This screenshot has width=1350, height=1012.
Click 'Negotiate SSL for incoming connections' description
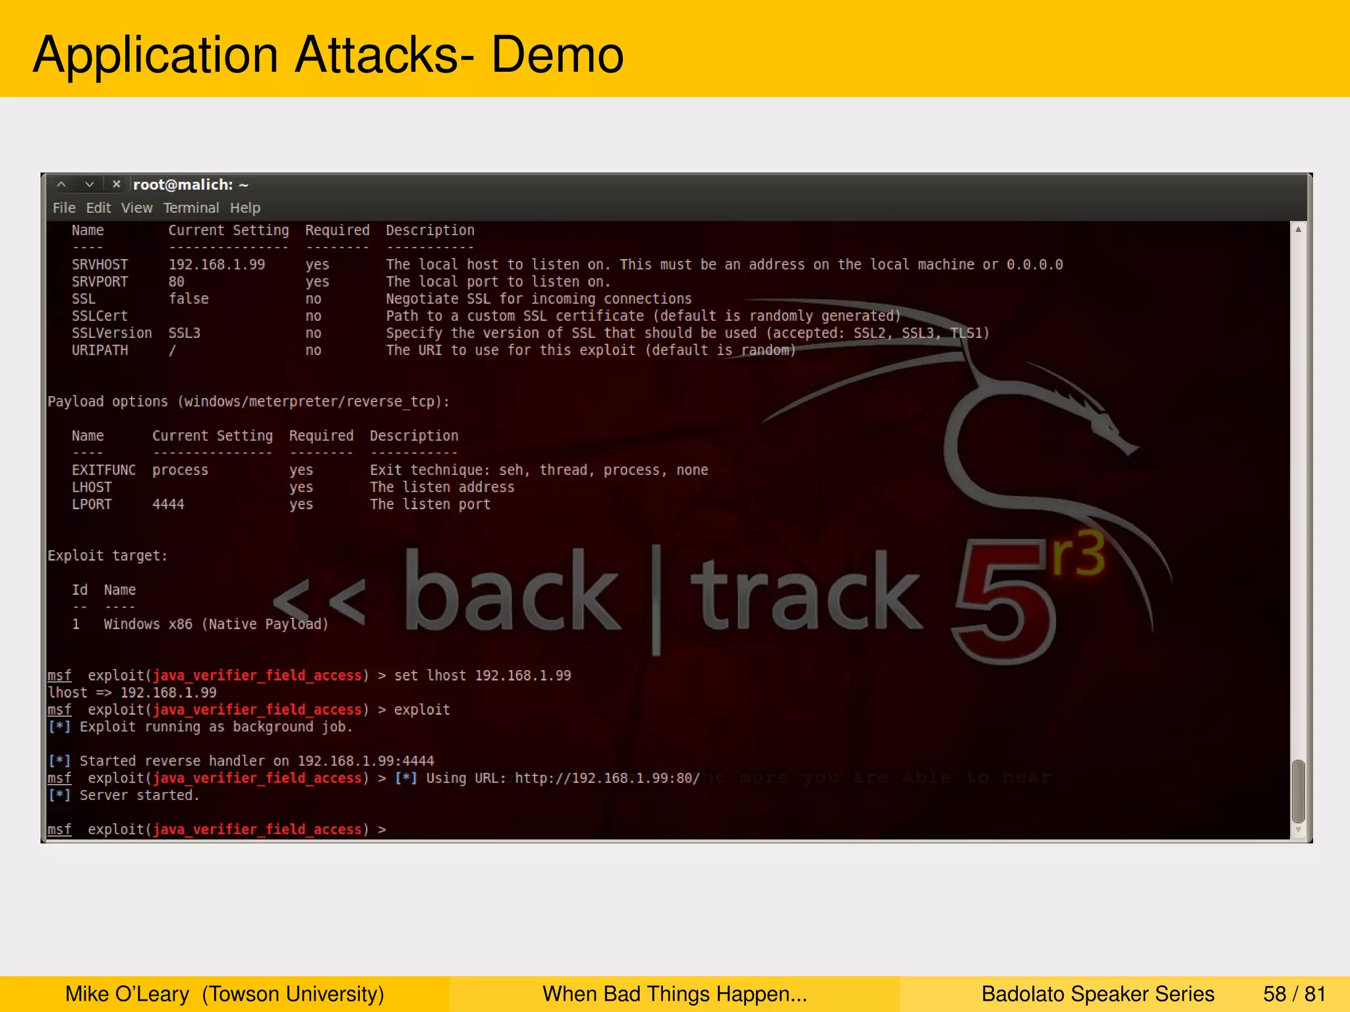coord(539,299)
